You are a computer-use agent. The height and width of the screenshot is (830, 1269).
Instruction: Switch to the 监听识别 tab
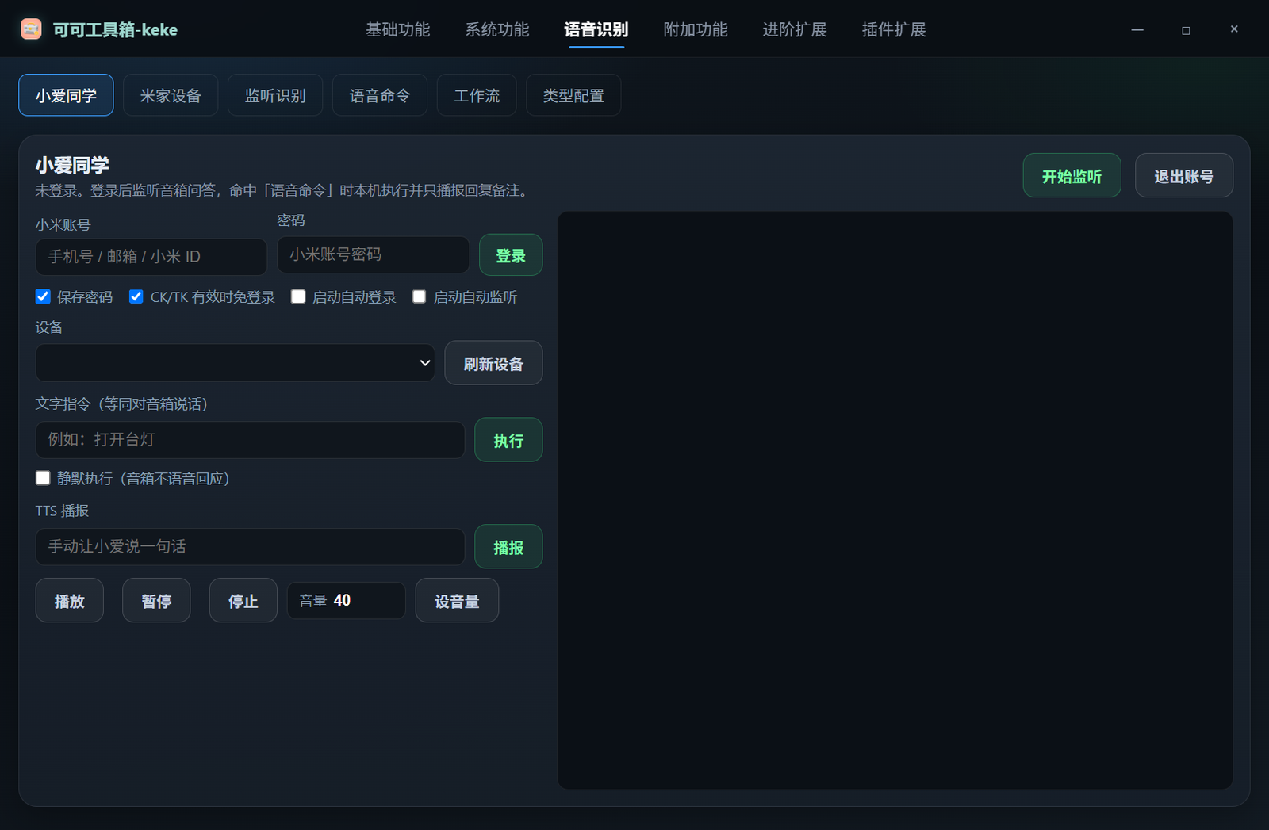[x=275, y=95]
